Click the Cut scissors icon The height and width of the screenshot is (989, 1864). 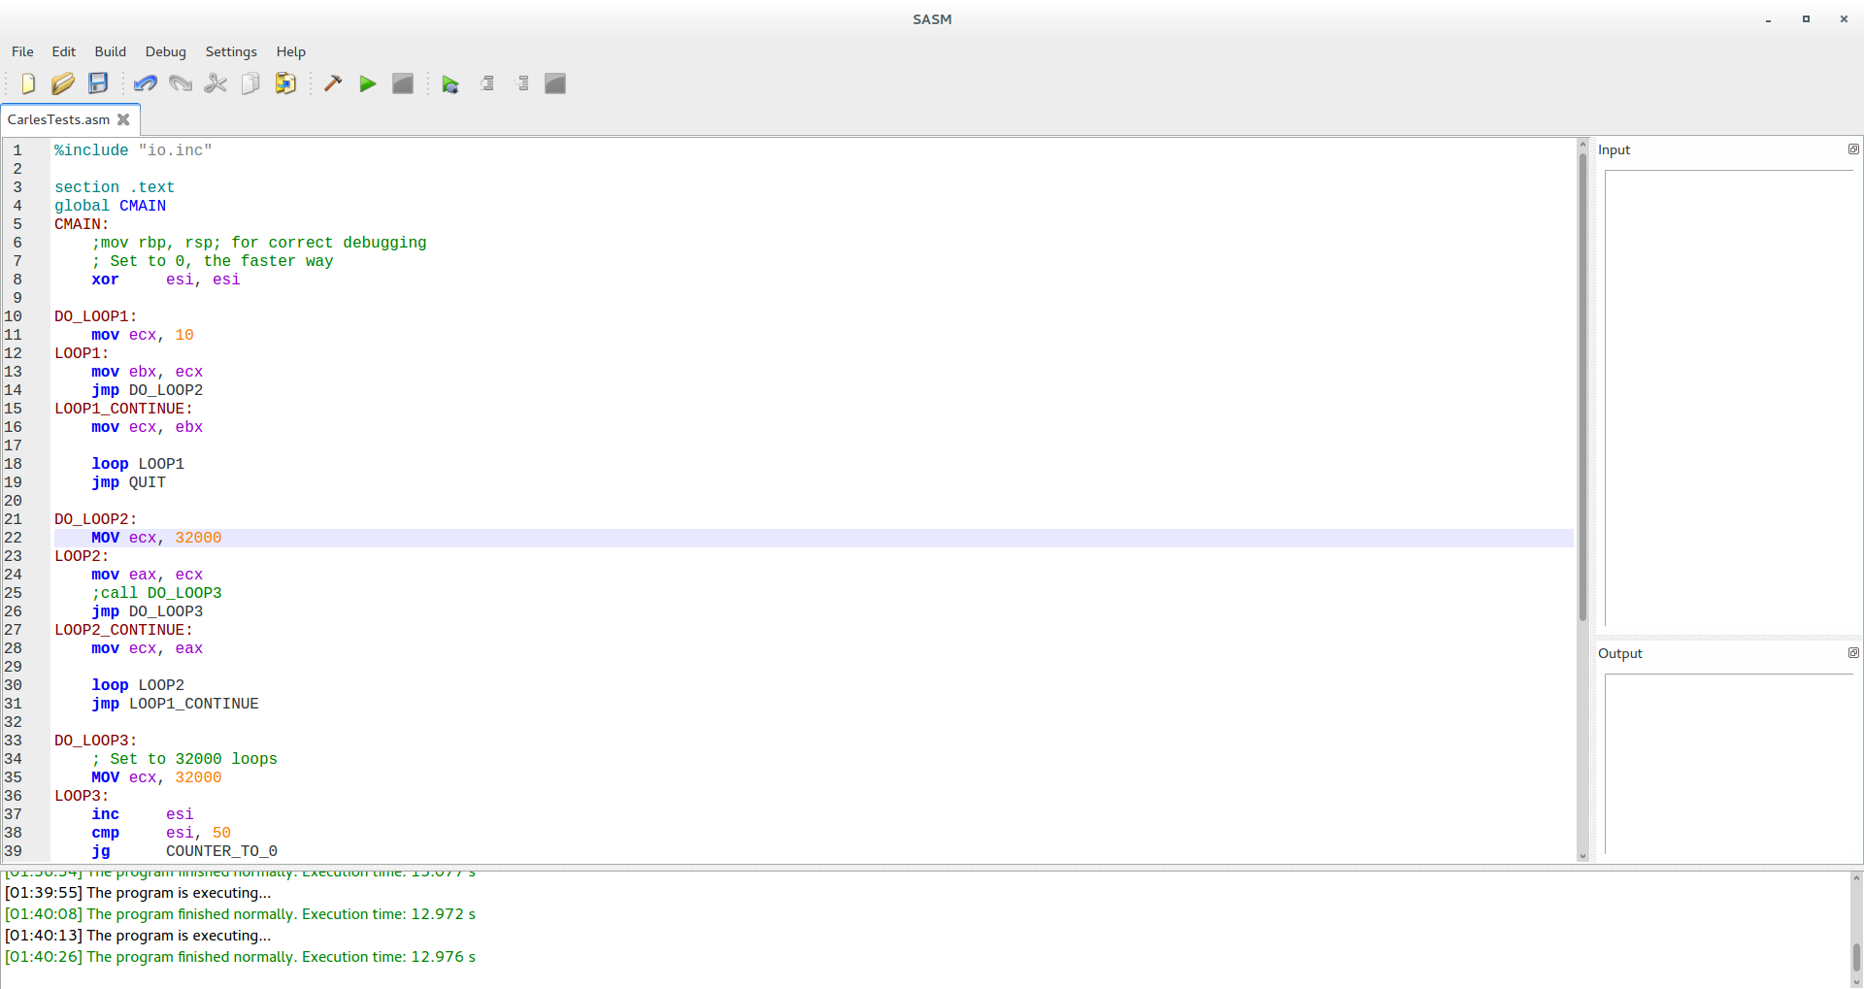tap(216, 83)
